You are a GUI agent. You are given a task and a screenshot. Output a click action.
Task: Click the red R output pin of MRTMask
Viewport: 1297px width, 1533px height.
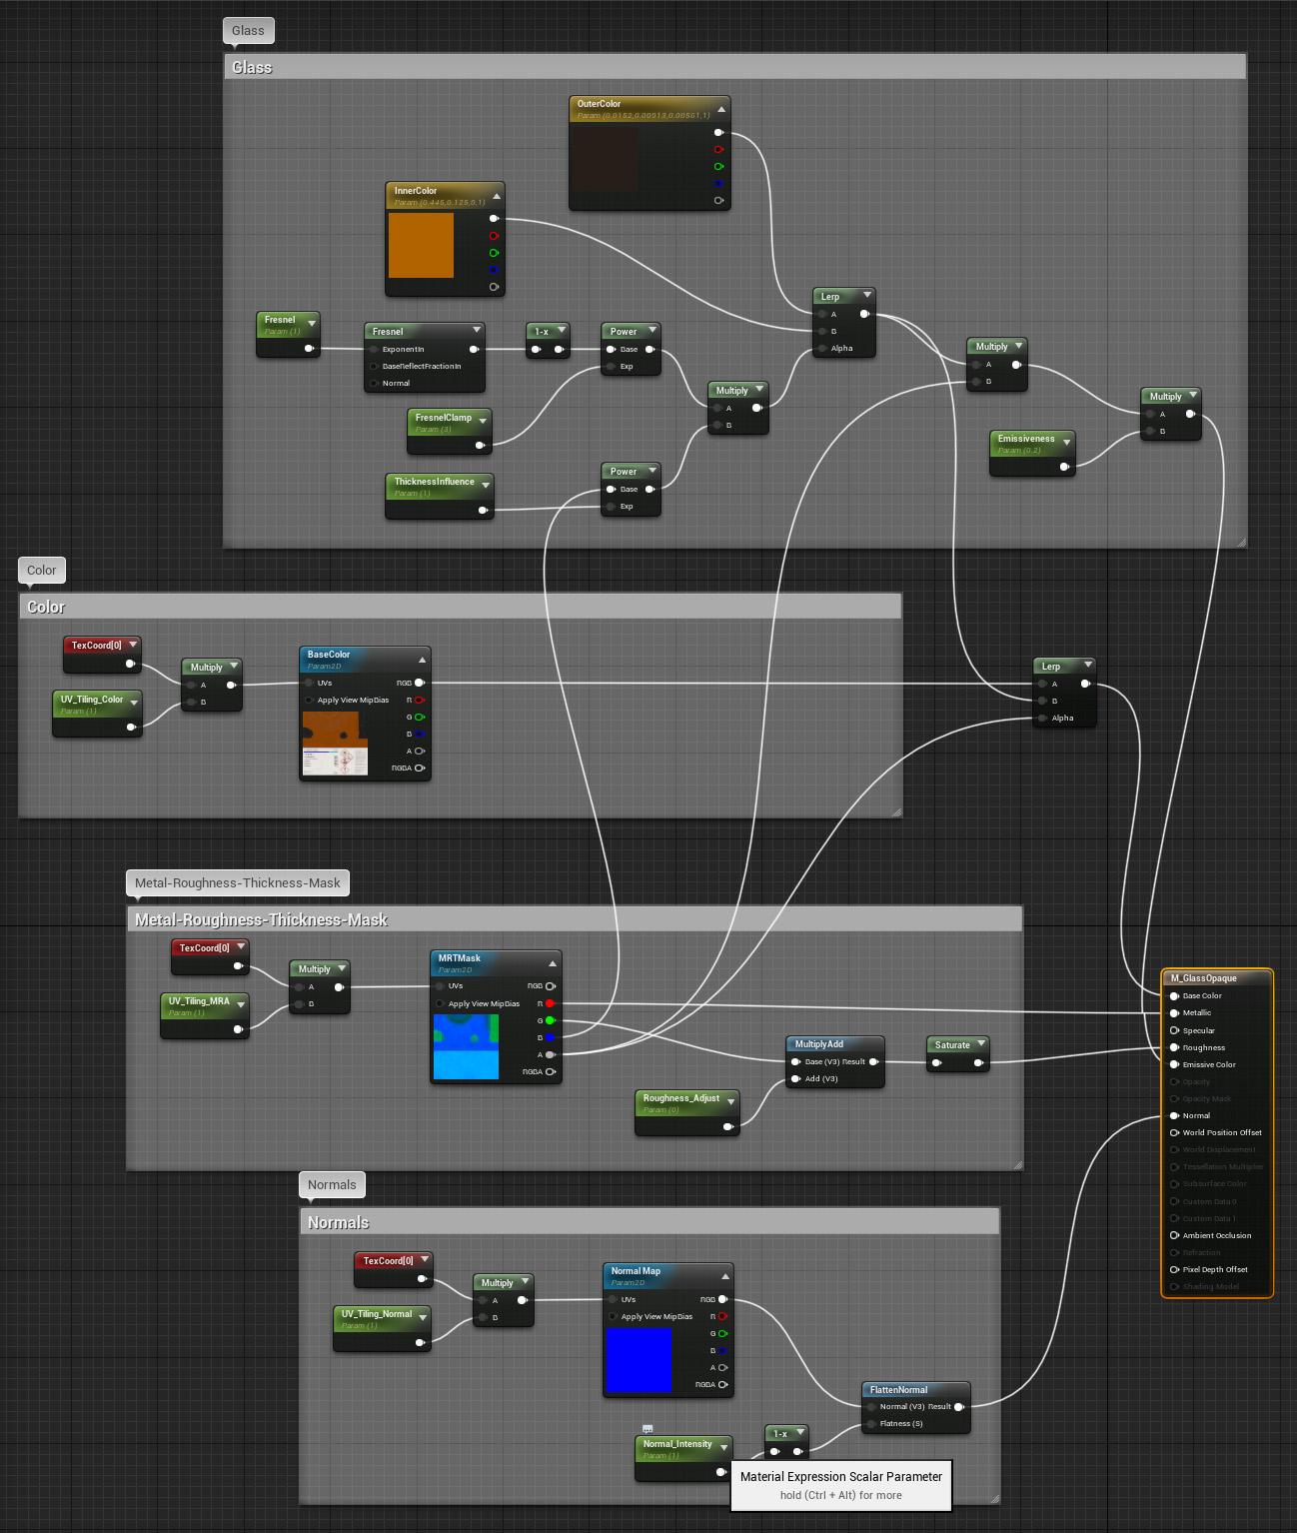[x=550, y=1003]
